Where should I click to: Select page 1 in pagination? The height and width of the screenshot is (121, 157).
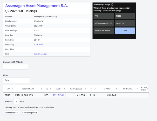[16, 101]
